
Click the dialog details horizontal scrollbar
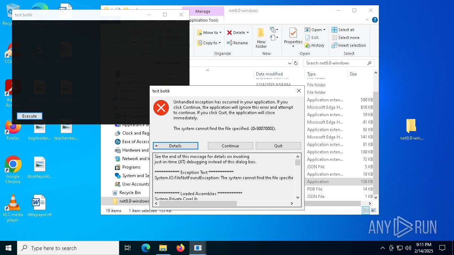(198, 203)
